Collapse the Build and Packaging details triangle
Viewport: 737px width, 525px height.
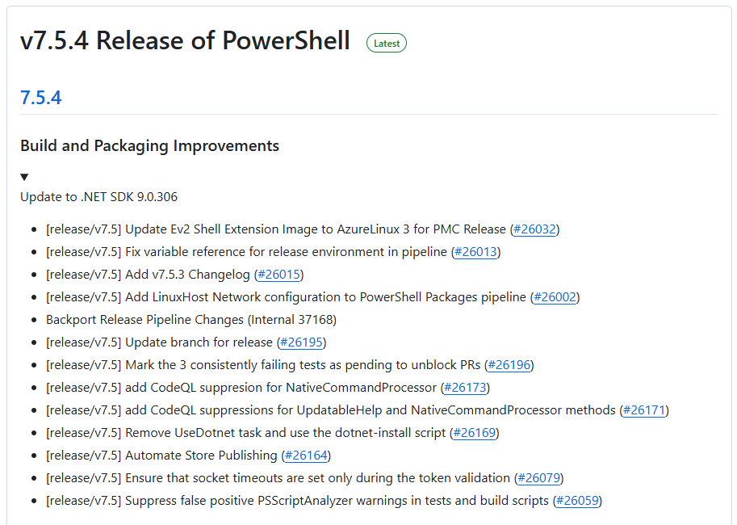(x=24, y=177)
